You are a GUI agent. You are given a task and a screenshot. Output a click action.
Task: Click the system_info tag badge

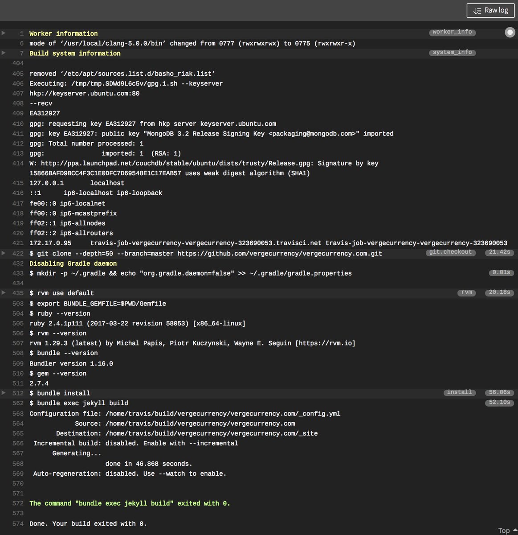coord(452,53)
